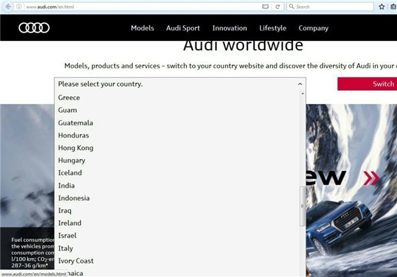Open the Models menu
Viewport: 397px width, 277px height.
click(142, 28)
